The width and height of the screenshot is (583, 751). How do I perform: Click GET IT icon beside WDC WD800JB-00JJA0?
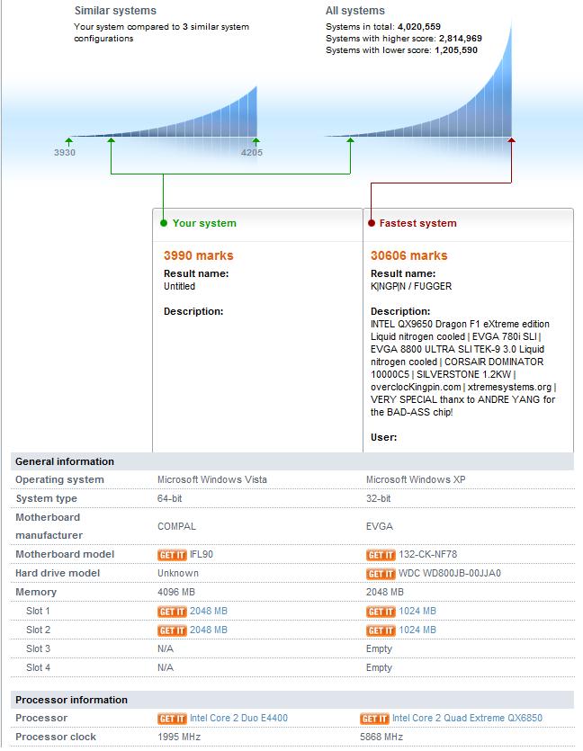click(x=381, y=574)
